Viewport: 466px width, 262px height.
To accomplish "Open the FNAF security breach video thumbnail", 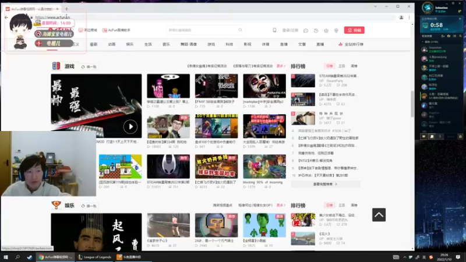I will 216,86.
